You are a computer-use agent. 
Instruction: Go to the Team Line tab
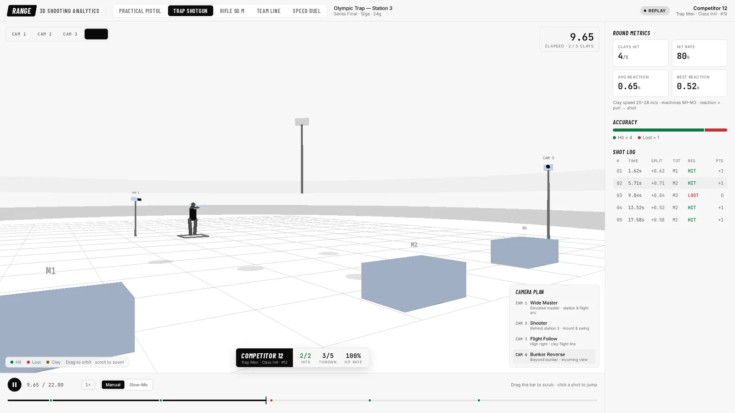269,11
